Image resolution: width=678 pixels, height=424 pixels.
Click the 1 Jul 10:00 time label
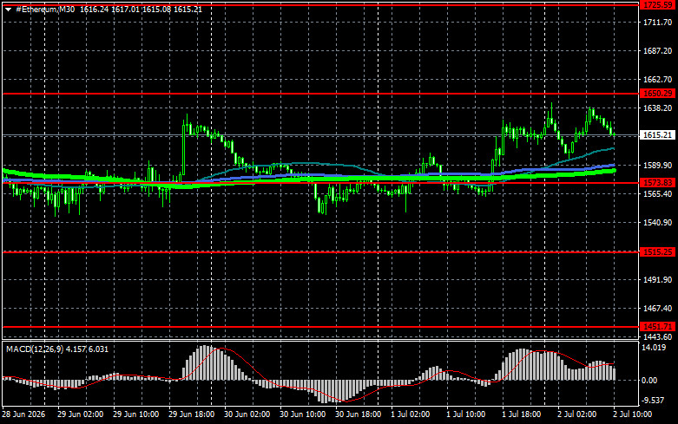coord(465,414)
